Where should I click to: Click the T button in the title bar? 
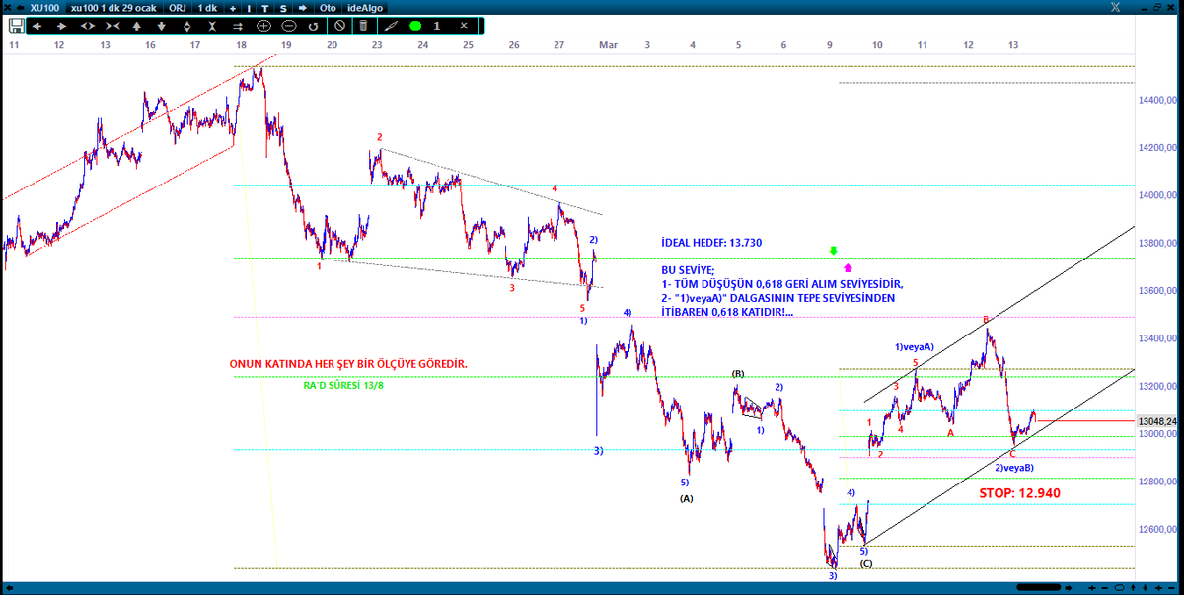(265, 8)
